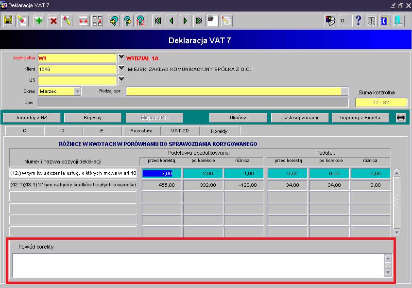
Task: Open the VAT-ZD tab
Action: pyautogui.click(x=180, y=131)
